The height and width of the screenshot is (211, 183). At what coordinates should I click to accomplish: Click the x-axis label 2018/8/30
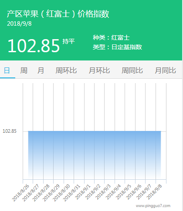(61, 193)
